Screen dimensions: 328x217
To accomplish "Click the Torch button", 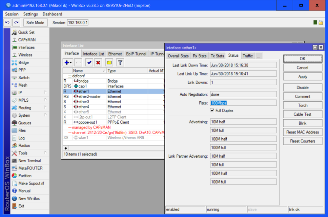I will coord(303,105).
